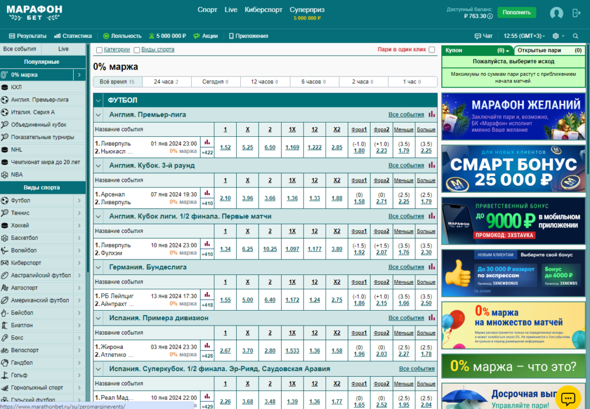Open statistics icon for RB Leipzig match
The height and width of the screenshot is (409, 590).
pos(207,295)
